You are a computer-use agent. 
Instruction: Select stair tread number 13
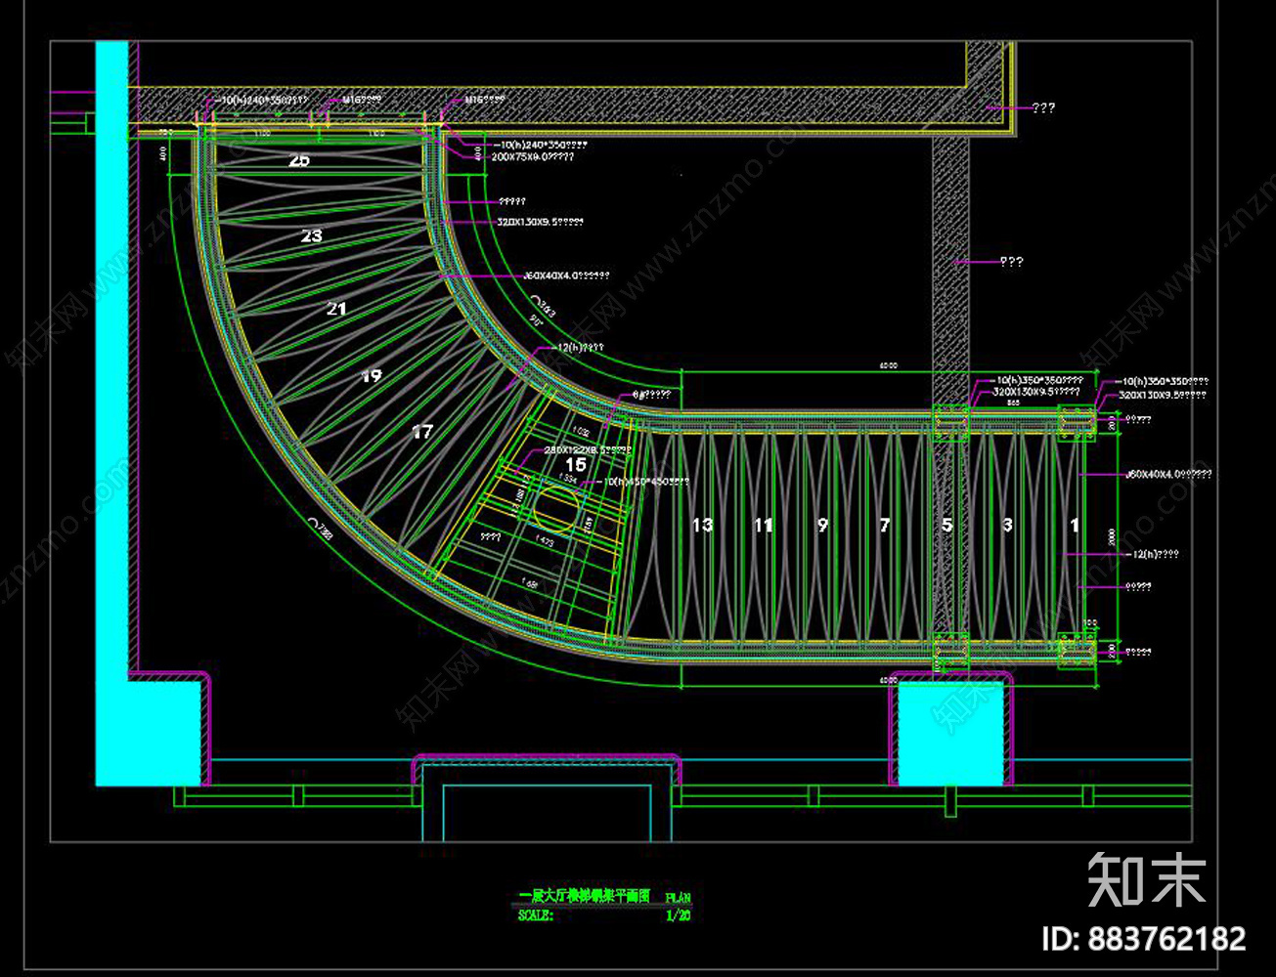tap(702, 526)
